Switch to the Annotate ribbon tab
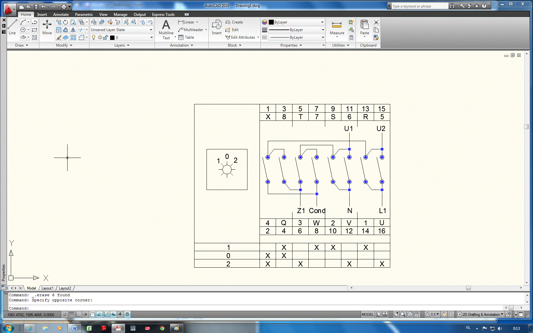This screenshot has width=533, height=333. coord(61,15)
